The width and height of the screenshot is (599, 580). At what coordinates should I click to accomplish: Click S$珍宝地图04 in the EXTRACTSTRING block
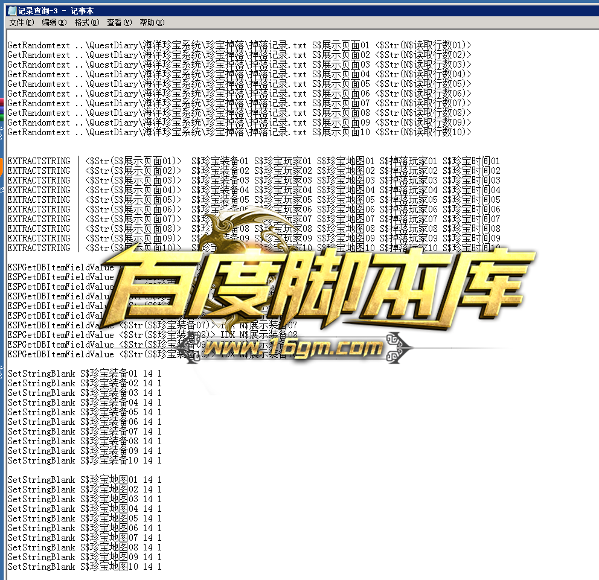point(346,190)
